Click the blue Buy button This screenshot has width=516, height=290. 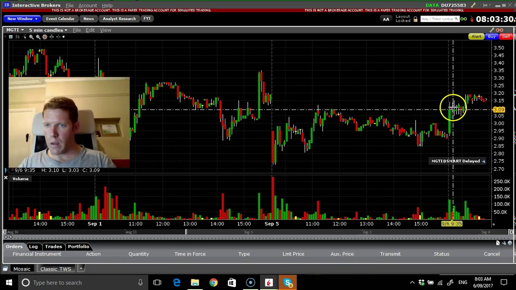click(x=491, y=37)
